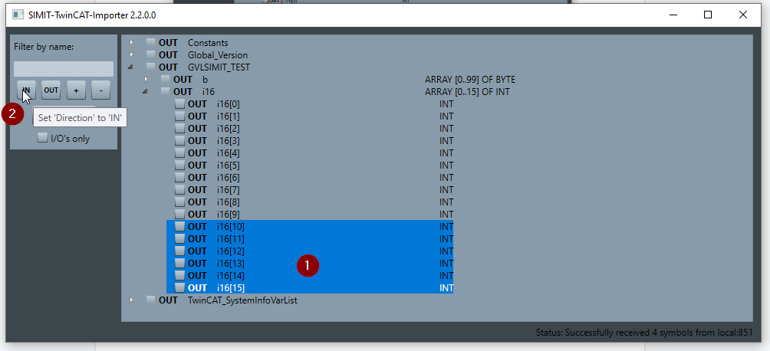The height and width of the screenshot is (351, 770).
Task: Check the checkbox for the i16 array
Action: (165, 91)
